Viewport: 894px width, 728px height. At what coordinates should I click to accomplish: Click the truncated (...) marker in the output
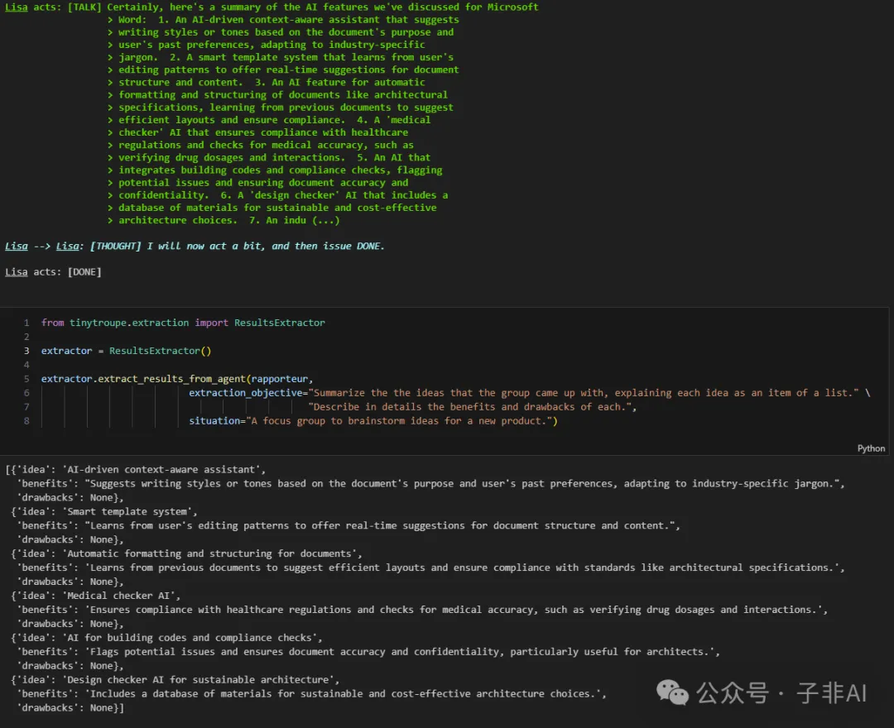325,220
